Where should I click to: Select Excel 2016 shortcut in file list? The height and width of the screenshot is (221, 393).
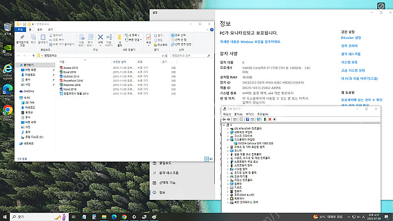point(68,72)
